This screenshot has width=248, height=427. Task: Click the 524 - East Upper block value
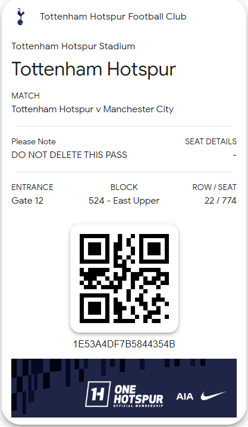pyautogui.click(x=124, y=201)
